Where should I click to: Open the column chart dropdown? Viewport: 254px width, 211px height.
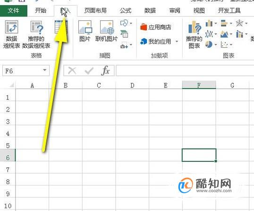point(216,23)
